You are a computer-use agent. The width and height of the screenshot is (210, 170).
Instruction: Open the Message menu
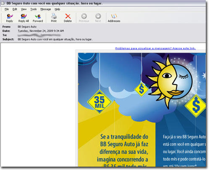click(x=46, y=9)
